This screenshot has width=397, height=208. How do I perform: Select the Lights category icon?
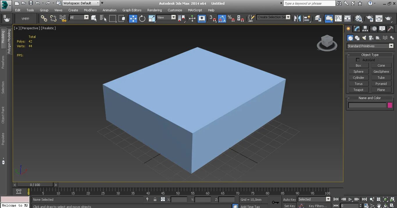coord(364,38)
